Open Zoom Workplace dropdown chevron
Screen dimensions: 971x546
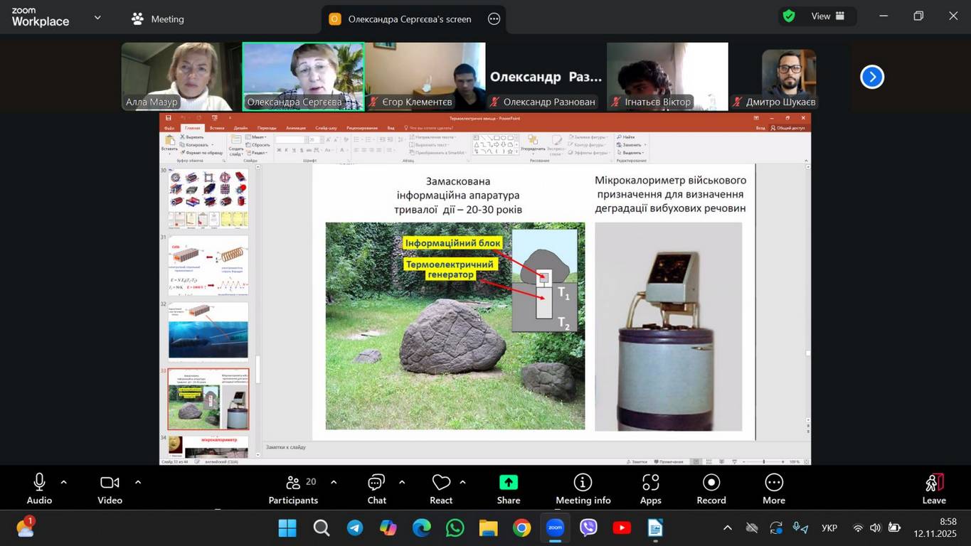[x=97, y=17]
